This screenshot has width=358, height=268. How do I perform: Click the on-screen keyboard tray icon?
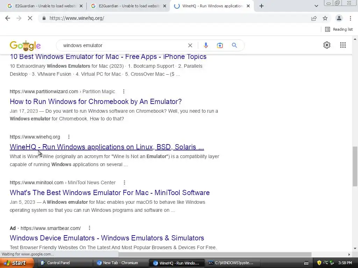[x=306, y=263]
